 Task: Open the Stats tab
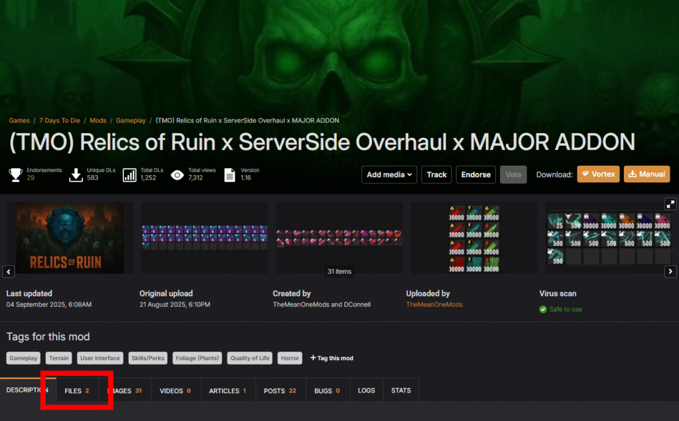(x=401, y=391)
